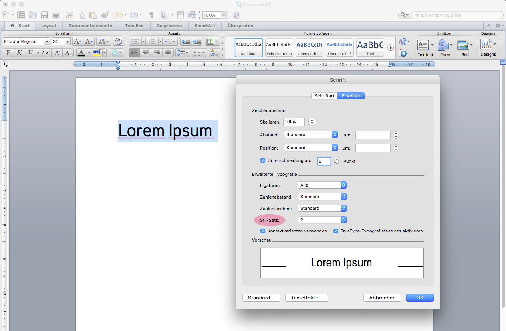Screen dimensions: 506x331
Task: Select the center text alignment icon
Action: 146,53
